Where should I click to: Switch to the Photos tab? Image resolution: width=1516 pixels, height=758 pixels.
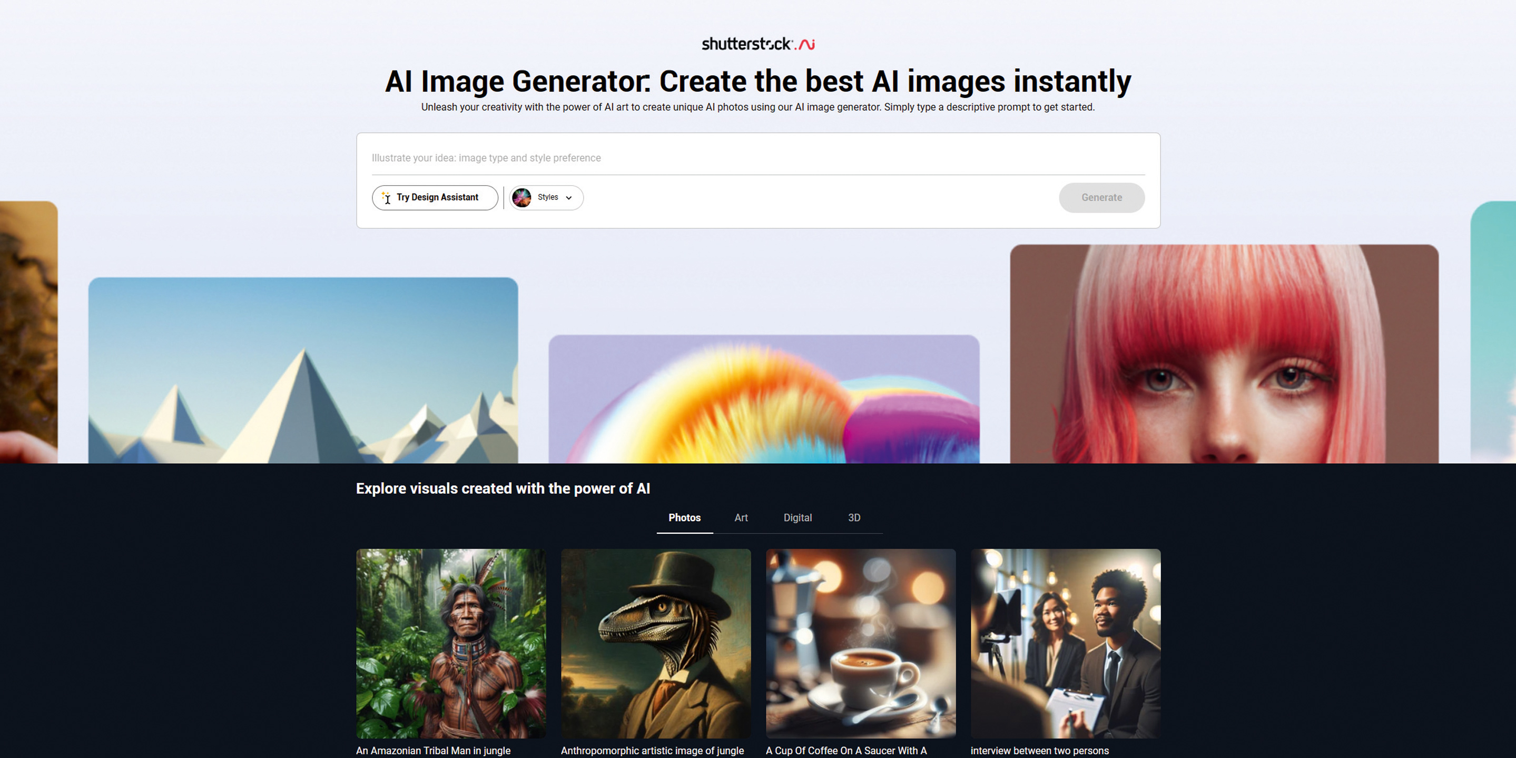click(684, 517)
